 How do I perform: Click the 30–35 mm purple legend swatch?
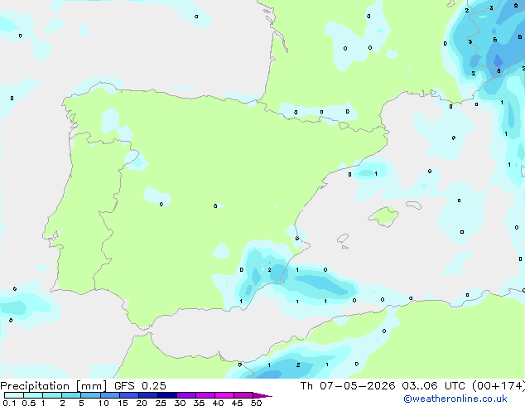tap(186, 395)
